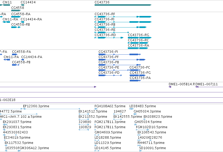Click protein CG43736-PI label
The height and width of the screenshot is (152, 223).
(x=108, y=52)
